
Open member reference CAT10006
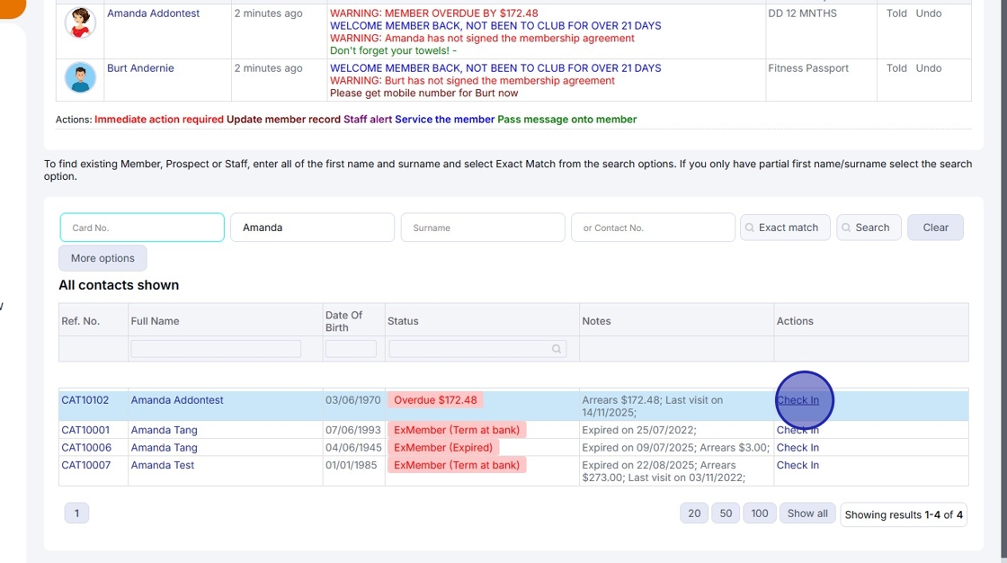pos(86,447)
